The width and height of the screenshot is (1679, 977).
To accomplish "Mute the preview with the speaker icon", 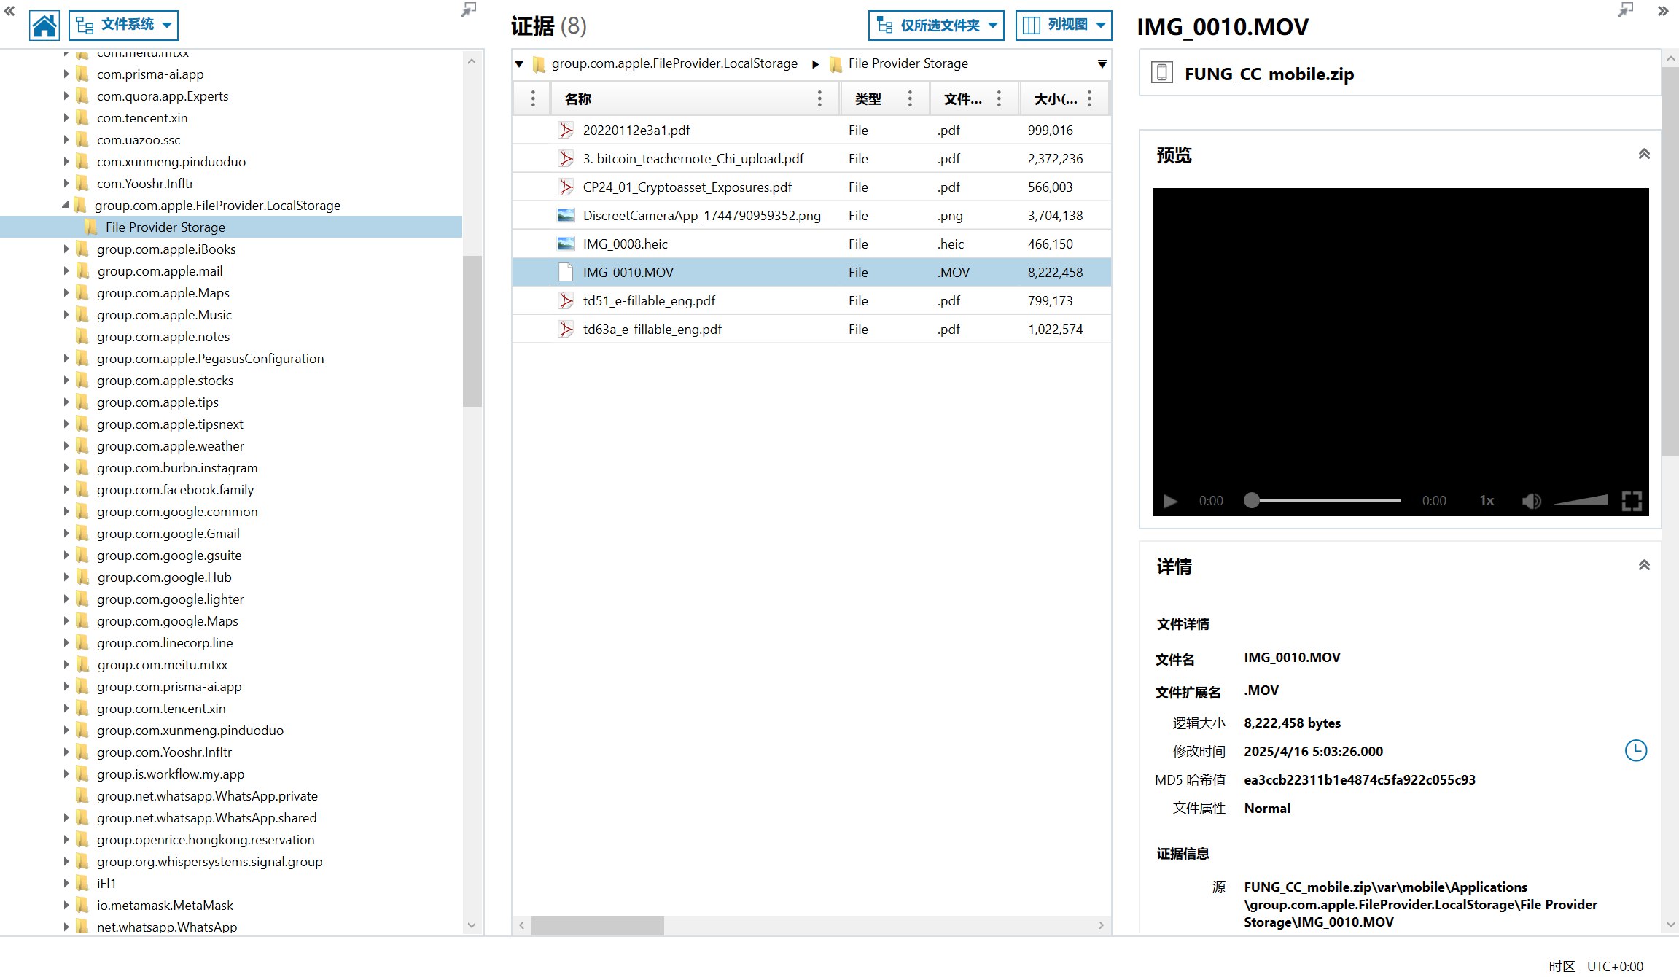I will 1531,501.
